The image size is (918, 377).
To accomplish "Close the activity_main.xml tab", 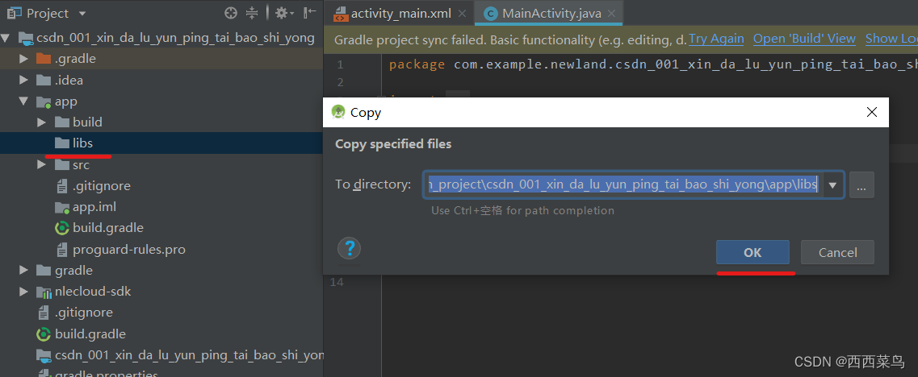I will pyautogui.click(x=463, y=14).
